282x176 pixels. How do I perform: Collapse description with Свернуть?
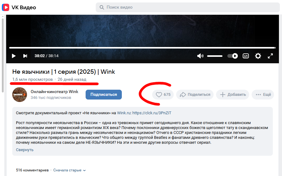click(x=25, y=150)
